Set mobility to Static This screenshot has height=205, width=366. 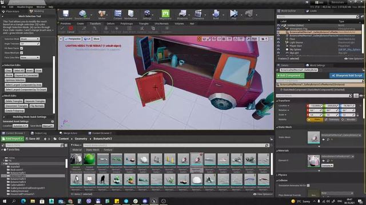(315, 120)
